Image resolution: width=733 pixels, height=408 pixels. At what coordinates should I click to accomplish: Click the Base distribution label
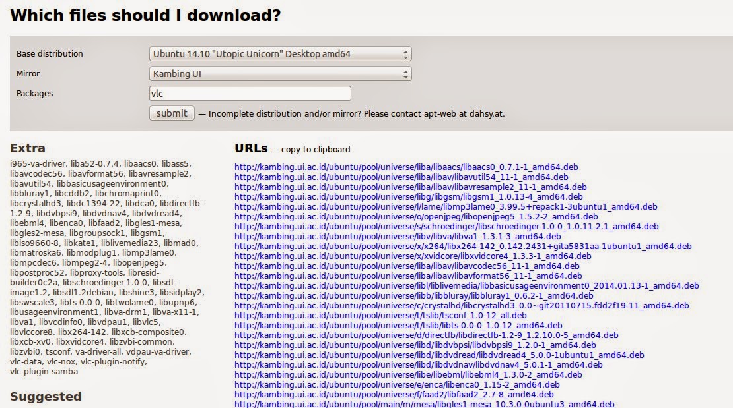tap(50, 53)
